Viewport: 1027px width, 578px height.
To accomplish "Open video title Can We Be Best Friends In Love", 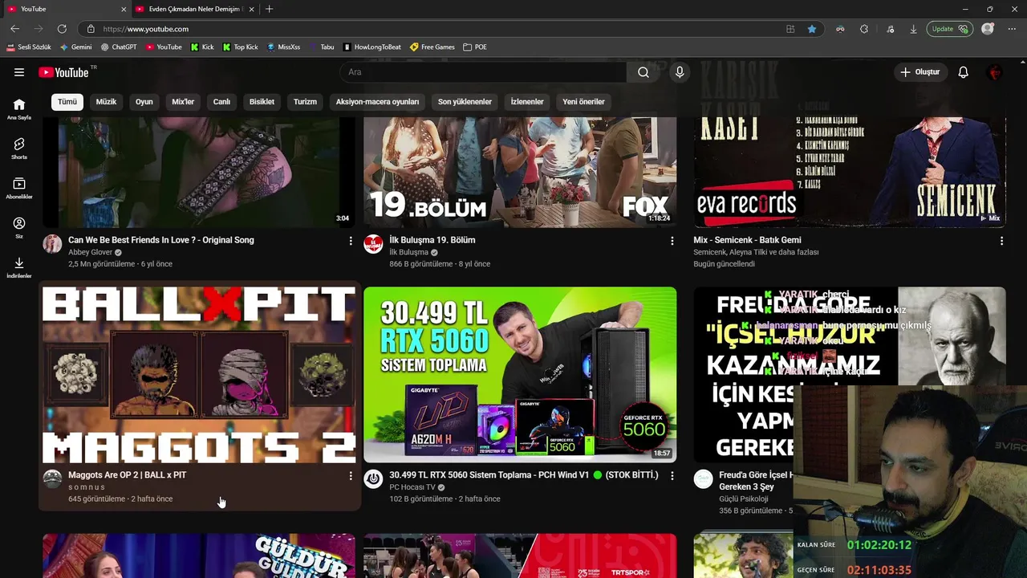I will point(161,240).
